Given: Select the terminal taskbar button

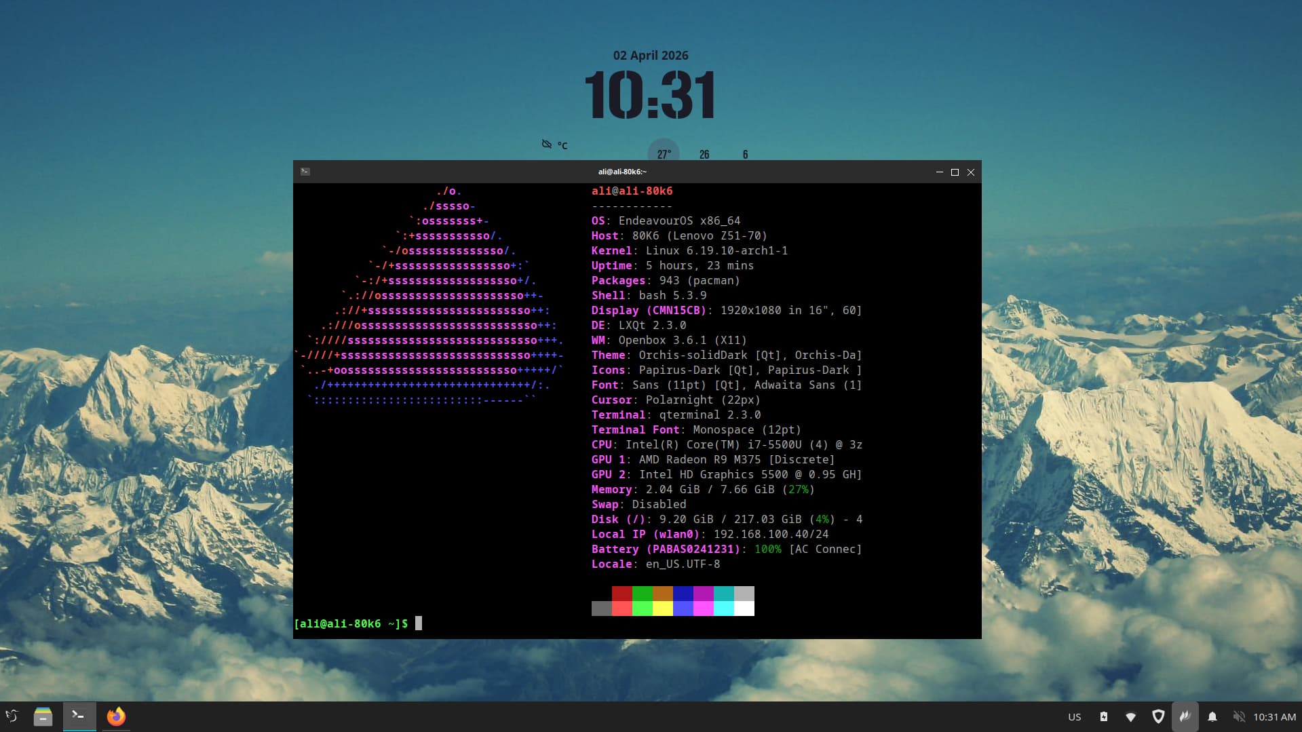Looking at the screenshot, I should click(79, 716).
